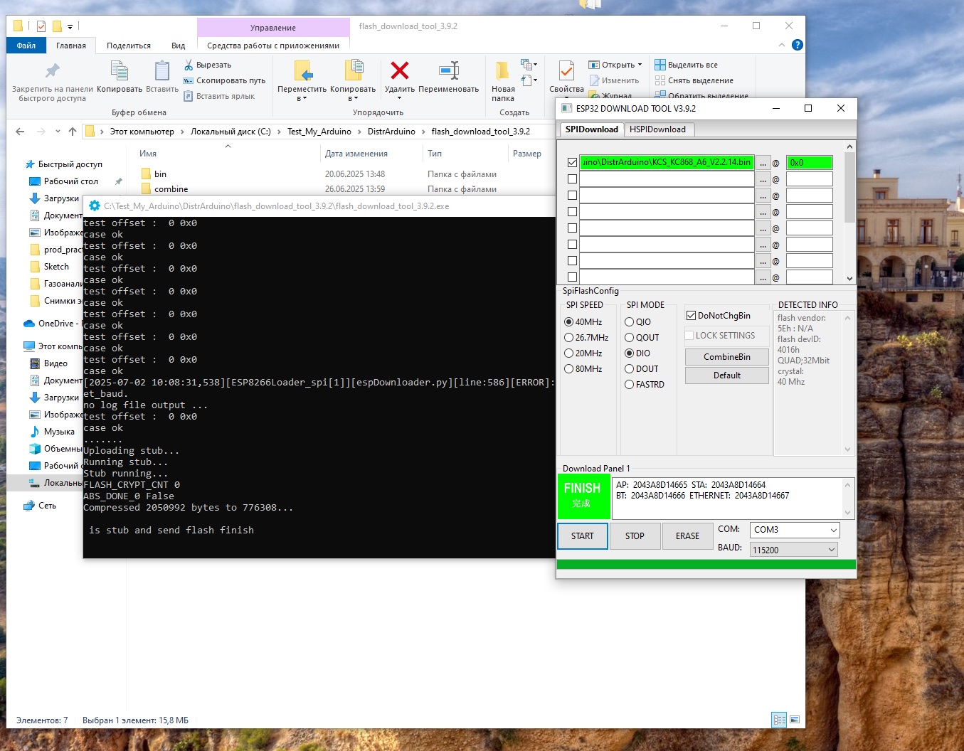Screen dimensions: 964x751
Task: Click the Cut (Вырезать) scissors icon
Action: [x=189, y=65]
